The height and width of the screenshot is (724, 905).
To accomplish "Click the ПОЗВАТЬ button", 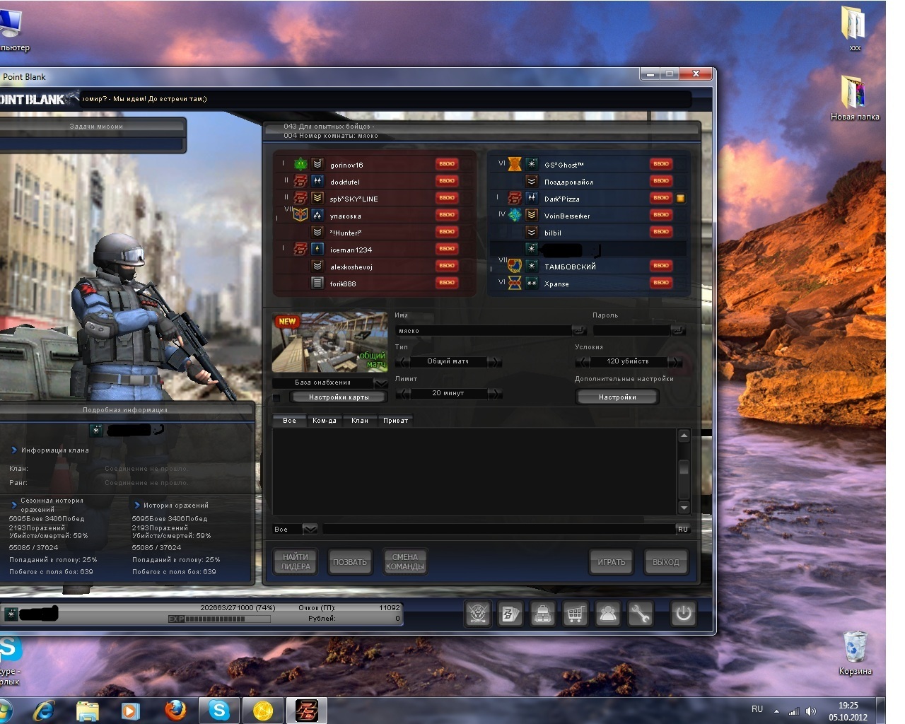I will point(350,562).
